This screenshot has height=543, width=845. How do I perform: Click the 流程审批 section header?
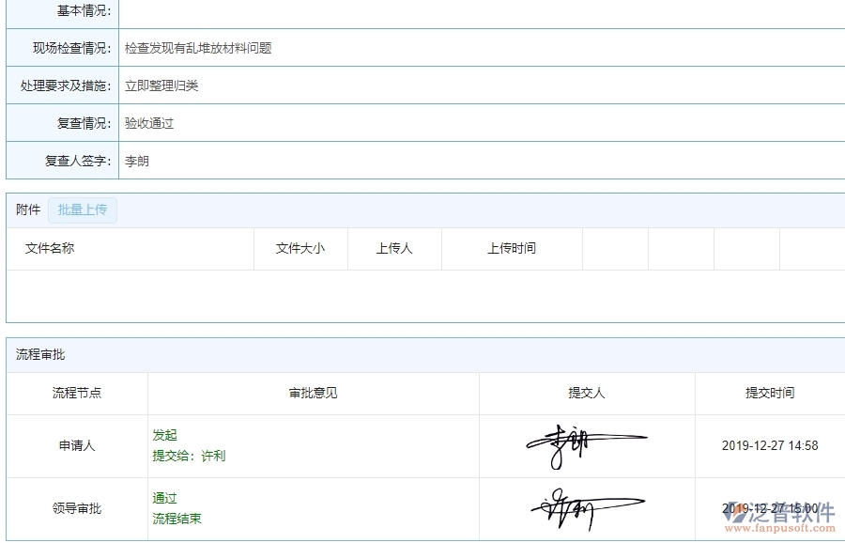point(34,353)
